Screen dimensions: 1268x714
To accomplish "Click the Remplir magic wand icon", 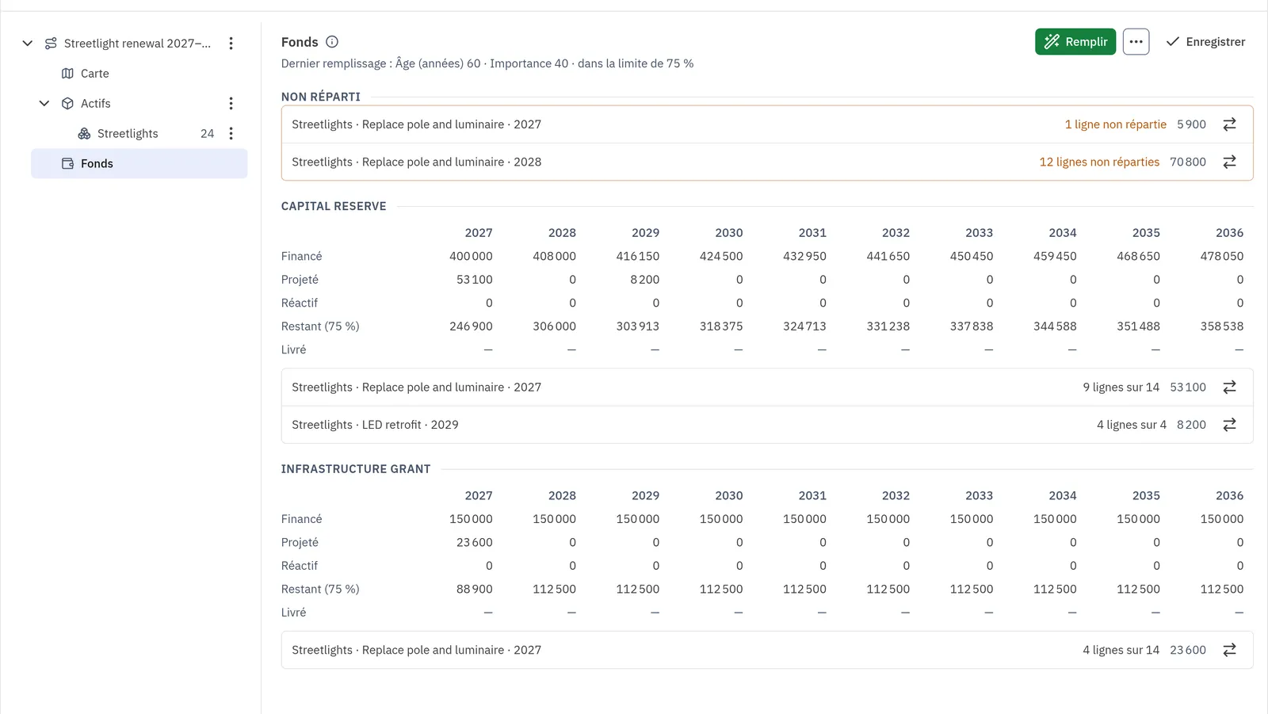I will click(x=1052, y=42).
